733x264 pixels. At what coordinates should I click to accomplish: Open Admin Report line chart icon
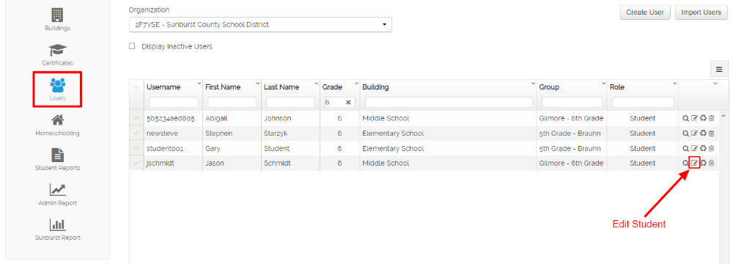point(57,190)
